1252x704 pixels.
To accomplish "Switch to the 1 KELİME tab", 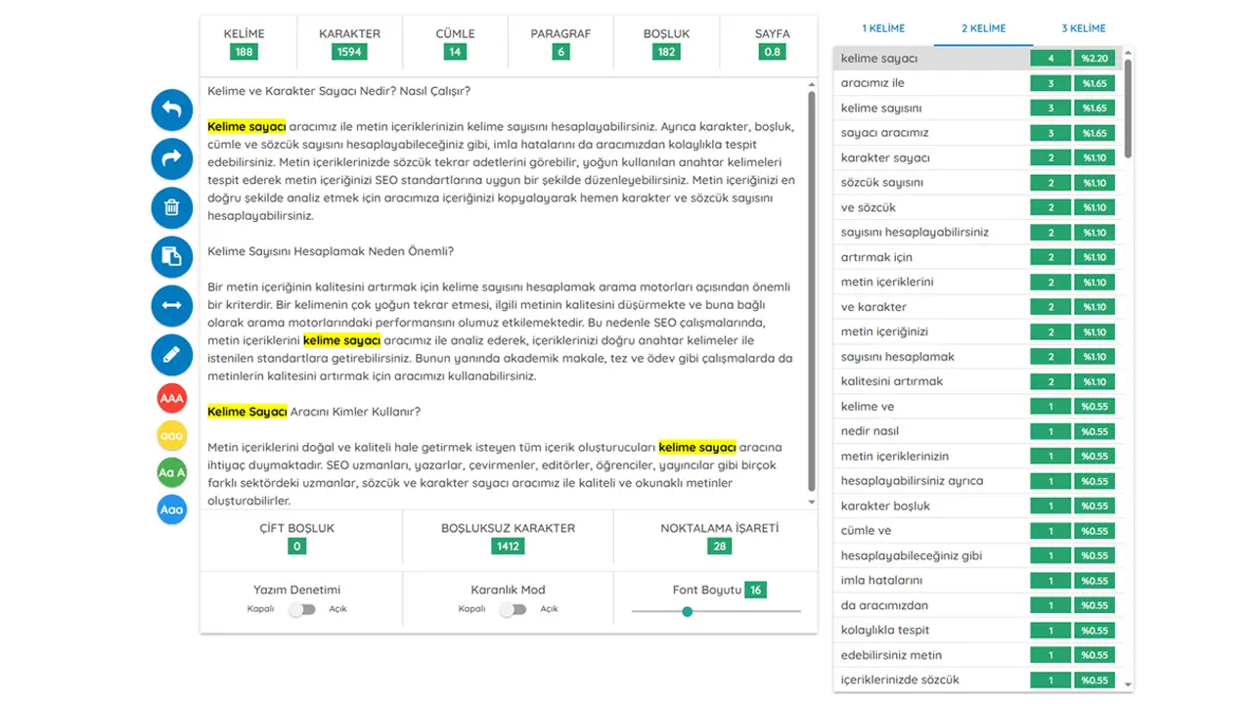I will click(882, 28).
